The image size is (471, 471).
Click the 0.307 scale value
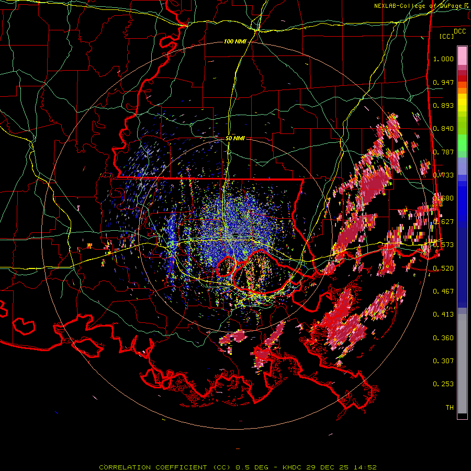[x=443, y=361]
